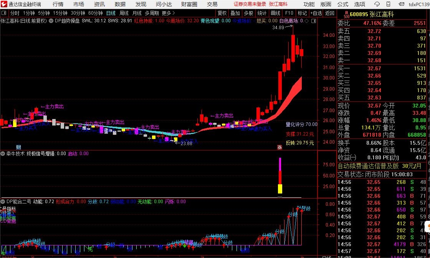This screenshot has width=430, height=258.
Task: Switch to 周线 weekly period
Action: [x=124, y=13]
